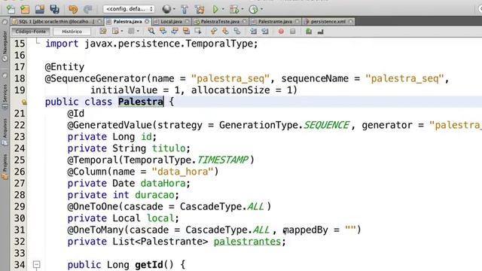Click the Last Edit editor toolbar icon

[103, 32]
